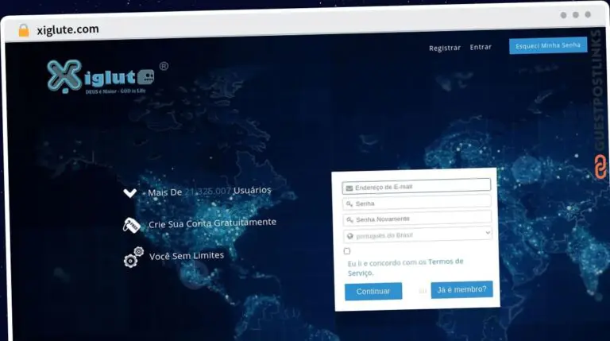
Task: Check the terms of service checkbox
Action: [x=347, y=251]
